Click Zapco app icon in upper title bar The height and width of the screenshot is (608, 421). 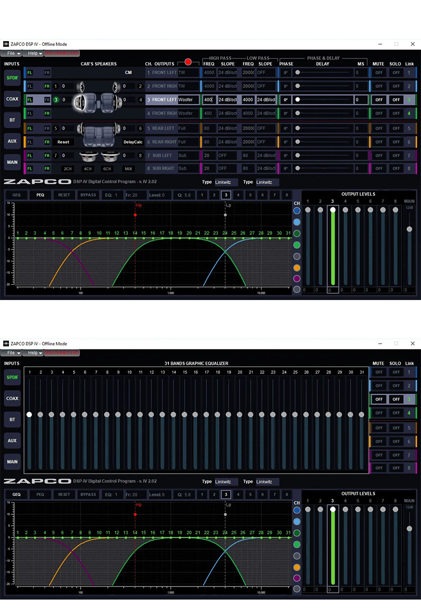[6, 44]
